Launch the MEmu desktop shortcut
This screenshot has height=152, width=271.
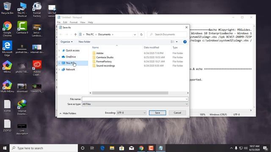point(7,67)
